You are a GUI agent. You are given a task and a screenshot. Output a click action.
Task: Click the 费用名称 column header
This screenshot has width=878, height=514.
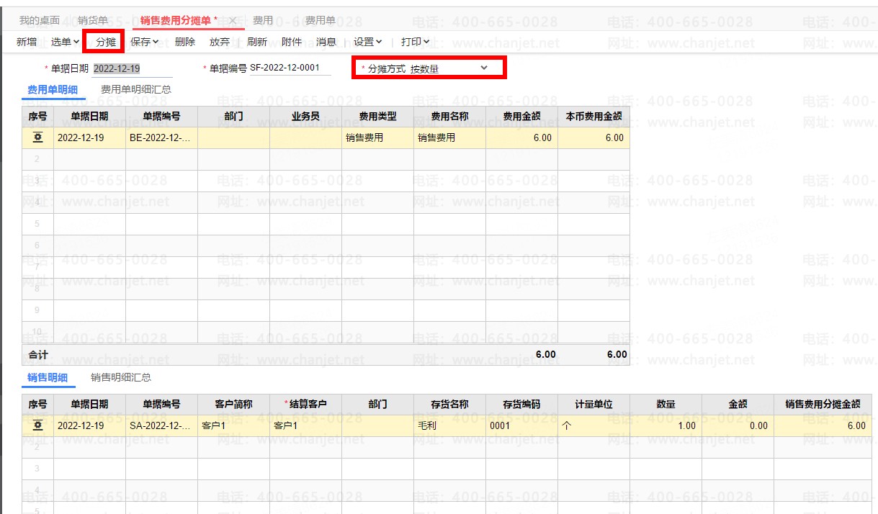(449, 116)
